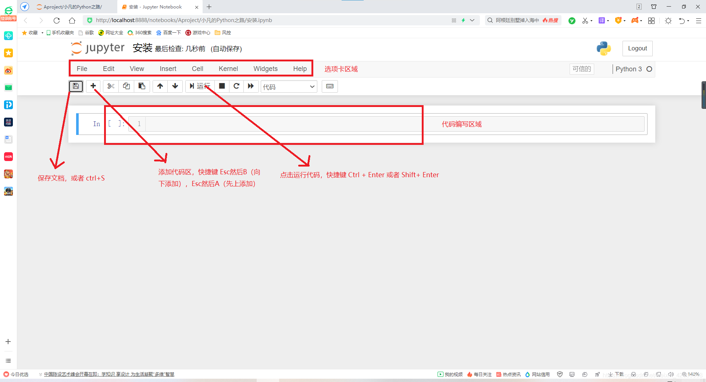This screenshot has width=706, height=382.
Task: Click the Python 3 kernel indicator
Action: coord(634,69)
